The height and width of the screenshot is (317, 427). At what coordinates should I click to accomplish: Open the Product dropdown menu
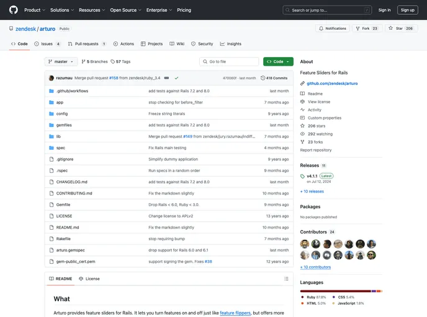[x=35, y=10]
